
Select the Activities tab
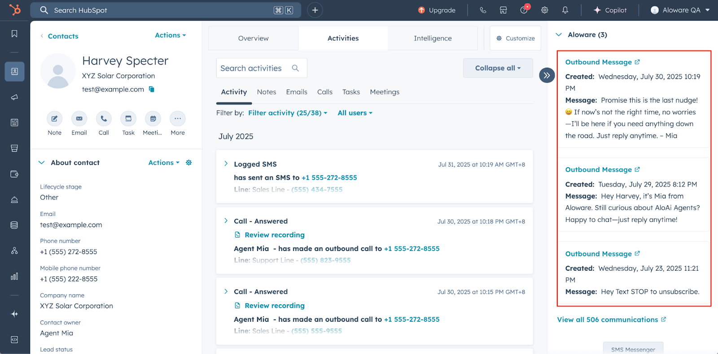point(343,38)
